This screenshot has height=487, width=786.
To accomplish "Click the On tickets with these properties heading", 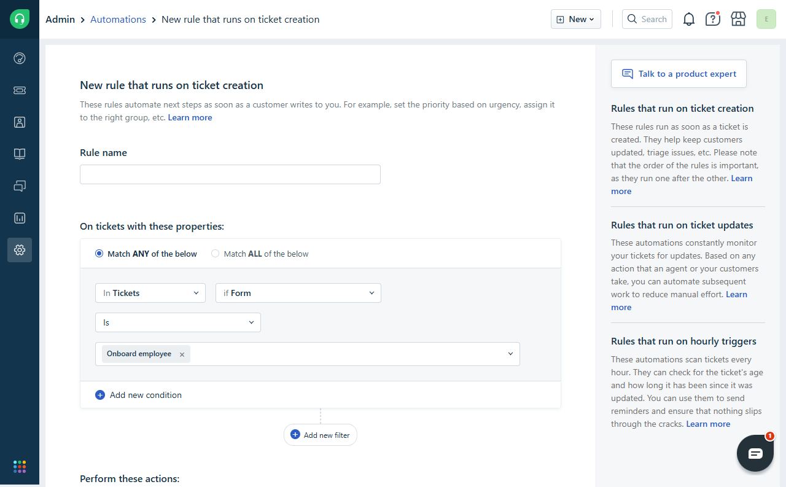I will [152, 226].
